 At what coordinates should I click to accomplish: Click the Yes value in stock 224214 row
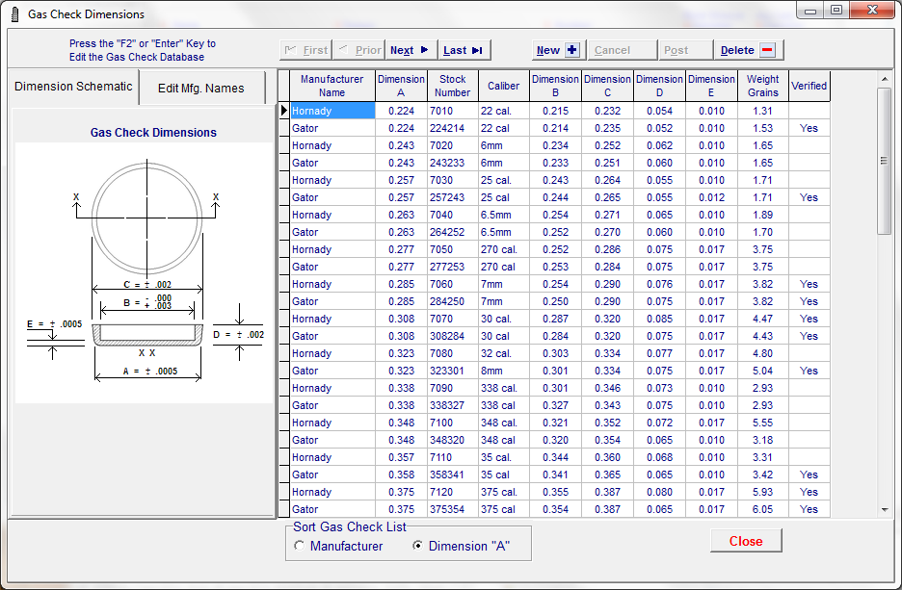click(x=809, y=128)
